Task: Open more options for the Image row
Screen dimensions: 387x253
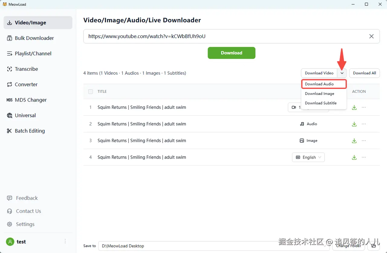Action: [364, 141]
